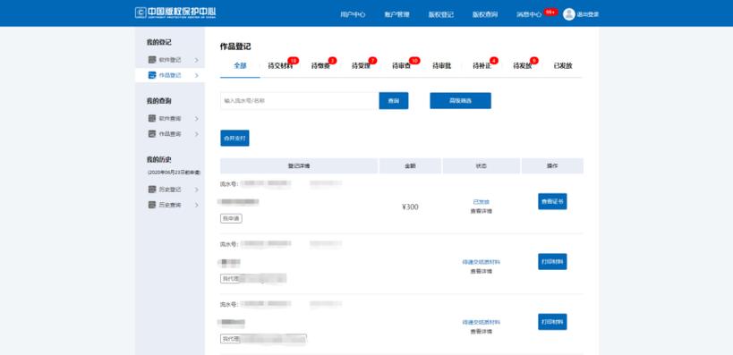Click the blue 作品登记 sidebar icon

pos(151,75)
